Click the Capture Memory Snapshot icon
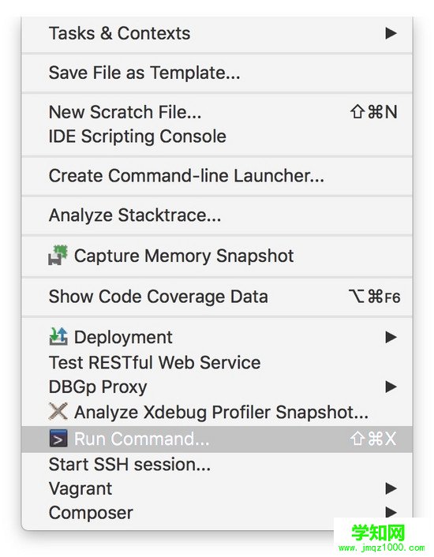The image size is (434, 557). (x=58, y=255)
